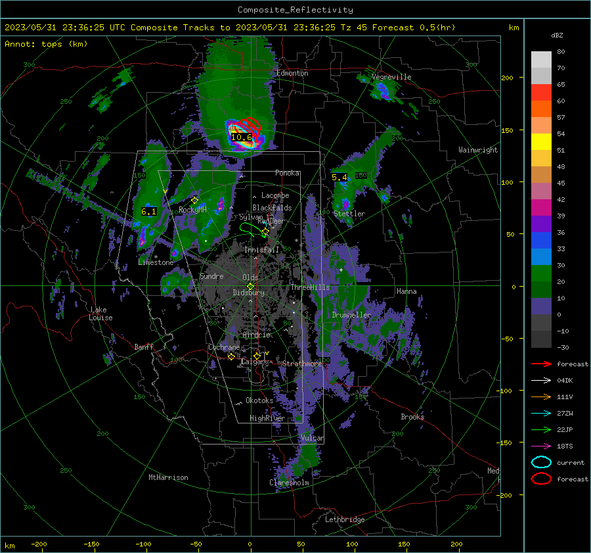Click the Stettler city label

click(349, 214)
